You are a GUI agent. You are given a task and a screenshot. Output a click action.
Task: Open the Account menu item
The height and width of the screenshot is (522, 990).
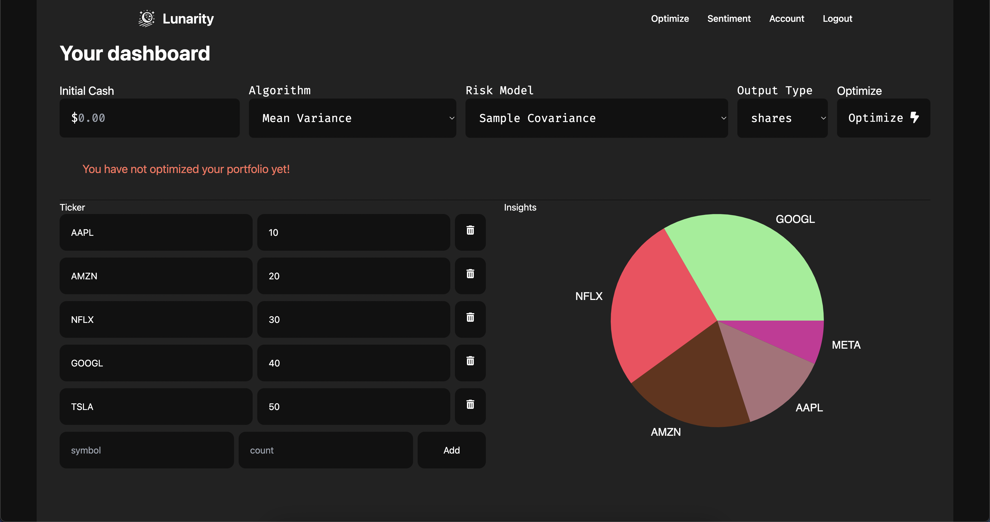[x=786, y=18]
